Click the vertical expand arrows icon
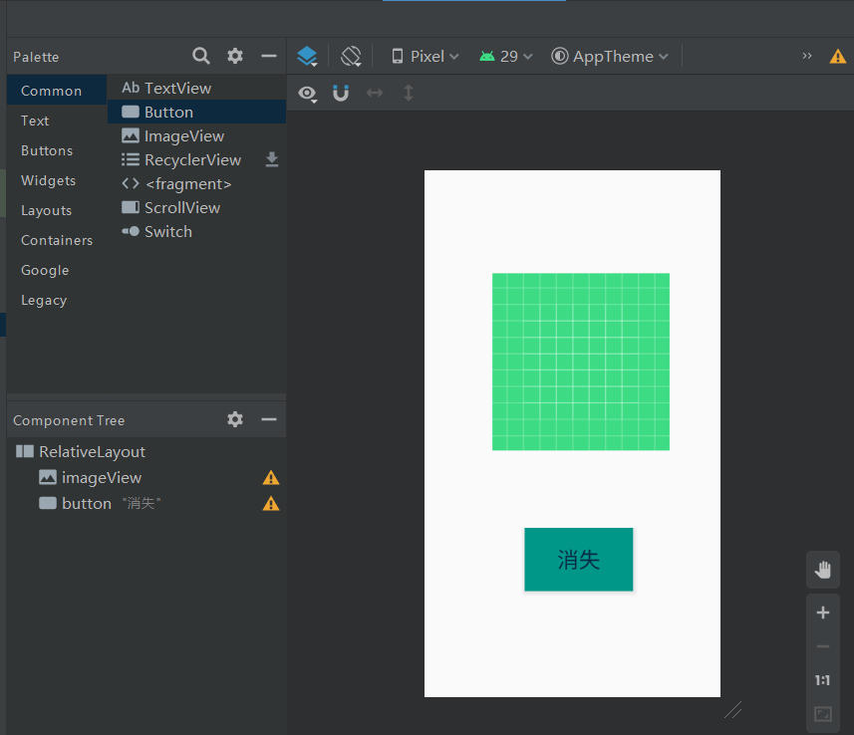Screen dimensions: 854x735 [409, 93]
